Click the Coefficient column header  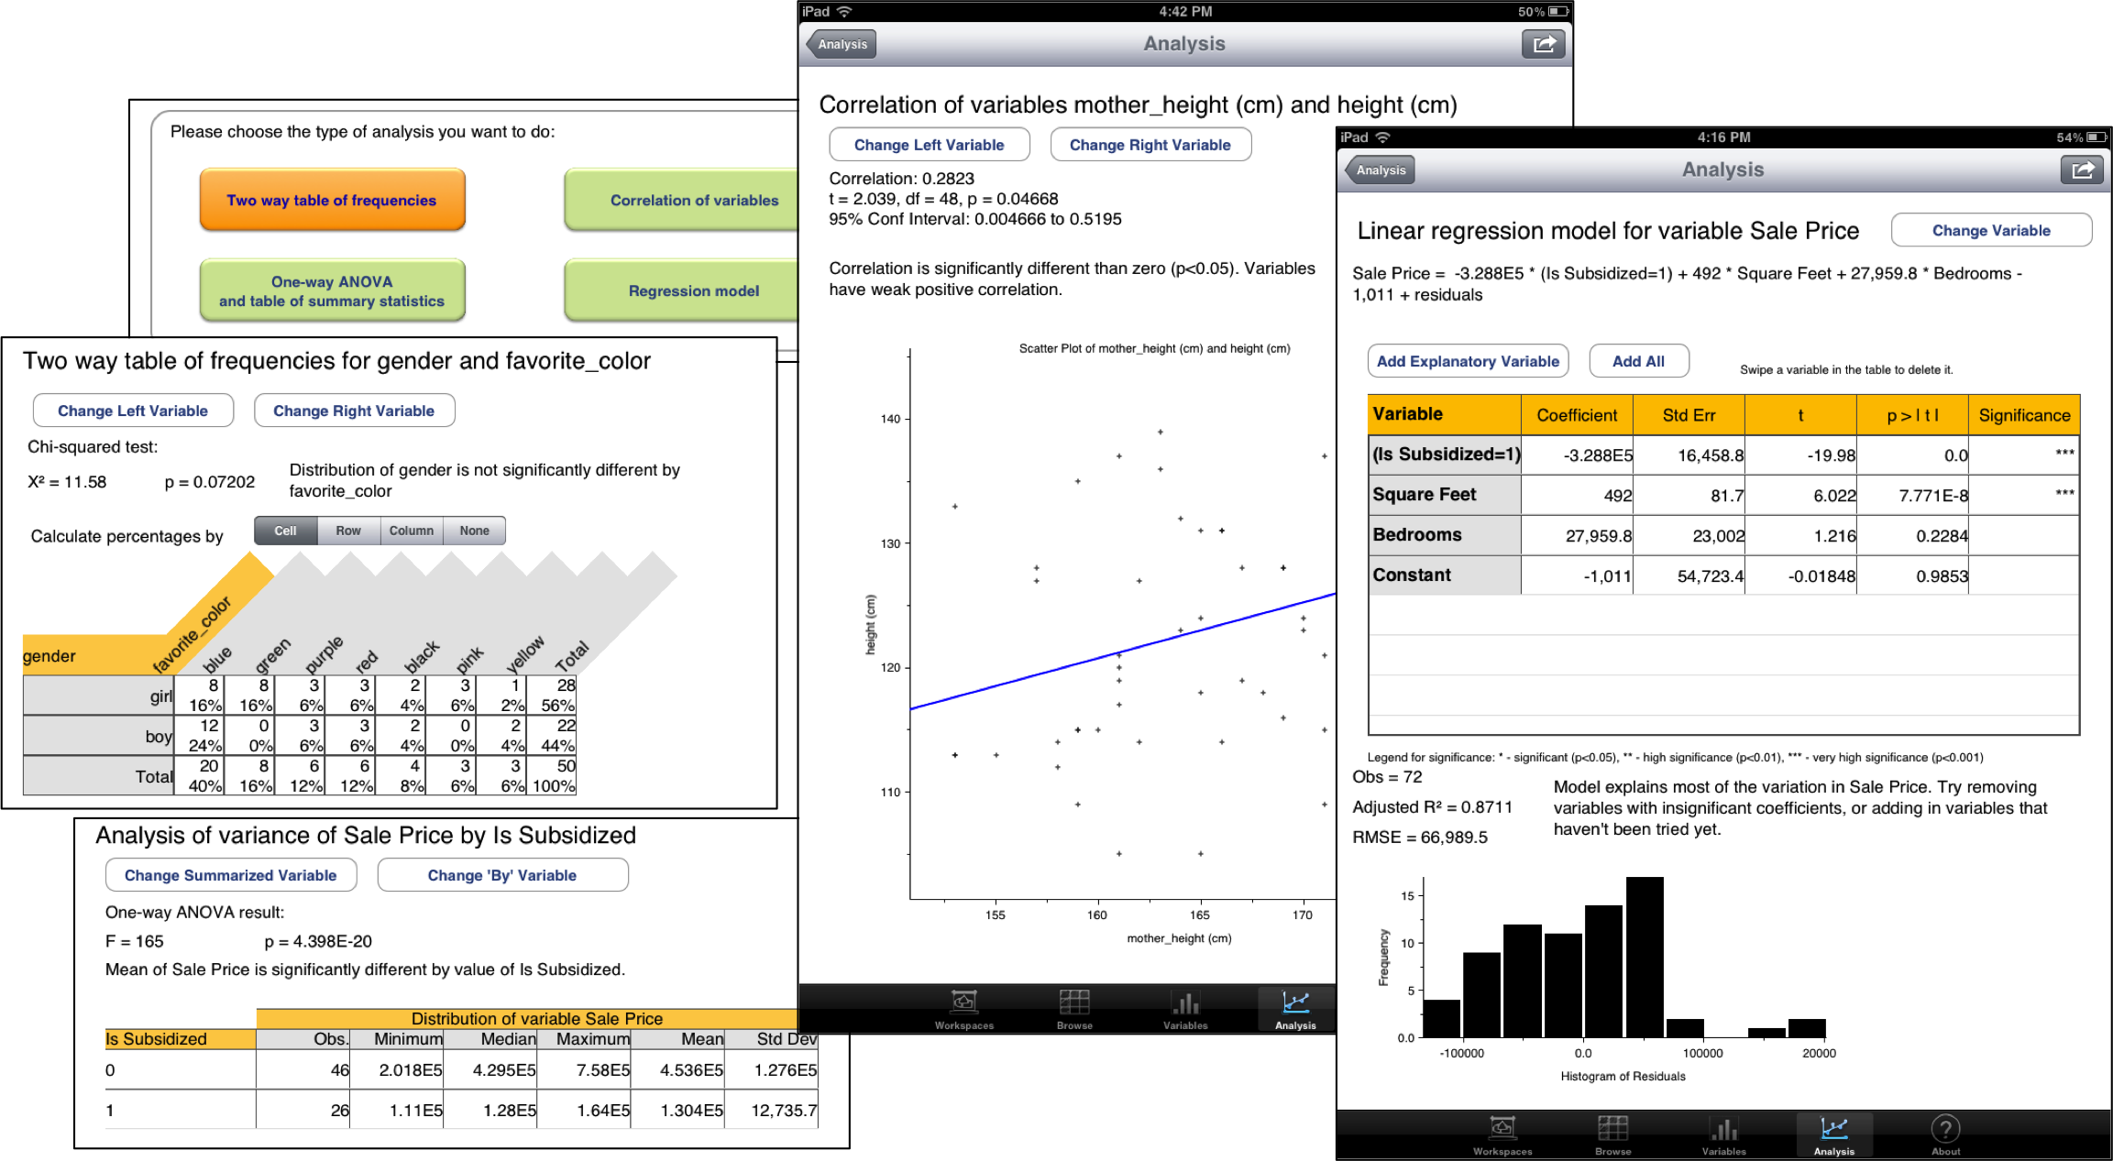[x=1577, y=415]
